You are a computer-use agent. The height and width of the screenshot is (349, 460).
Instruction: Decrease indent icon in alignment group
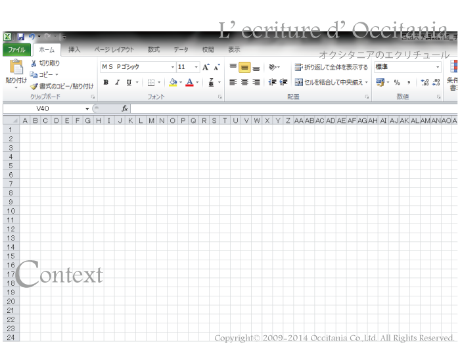click(x=272, y=82)
